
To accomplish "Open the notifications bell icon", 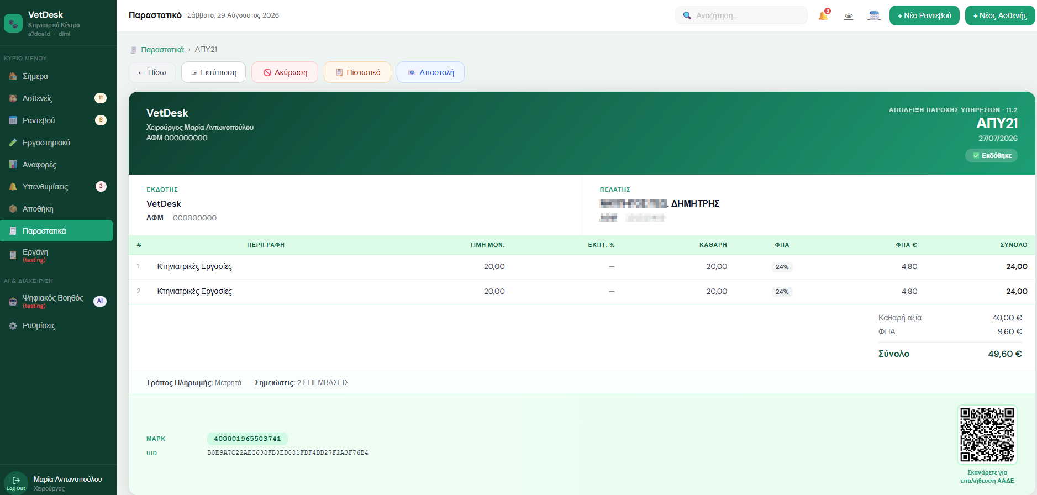I will (823, 15).
